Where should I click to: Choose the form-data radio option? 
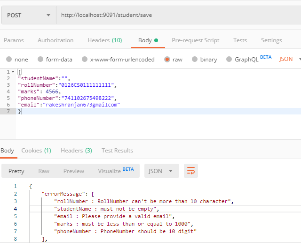[40, 60]
